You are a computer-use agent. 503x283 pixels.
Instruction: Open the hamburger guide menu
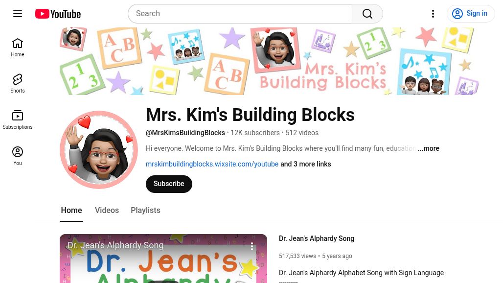click(18, 14)
